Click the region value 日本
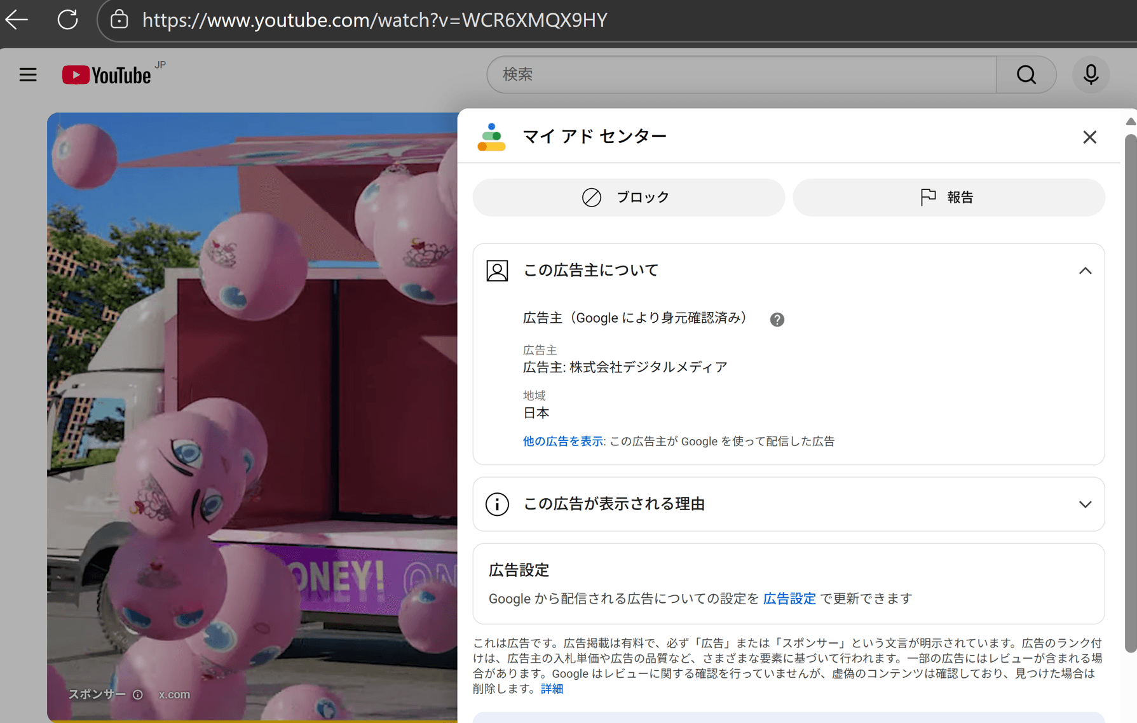The width and height of the screenshot is (1137, 723). point(536,413)
